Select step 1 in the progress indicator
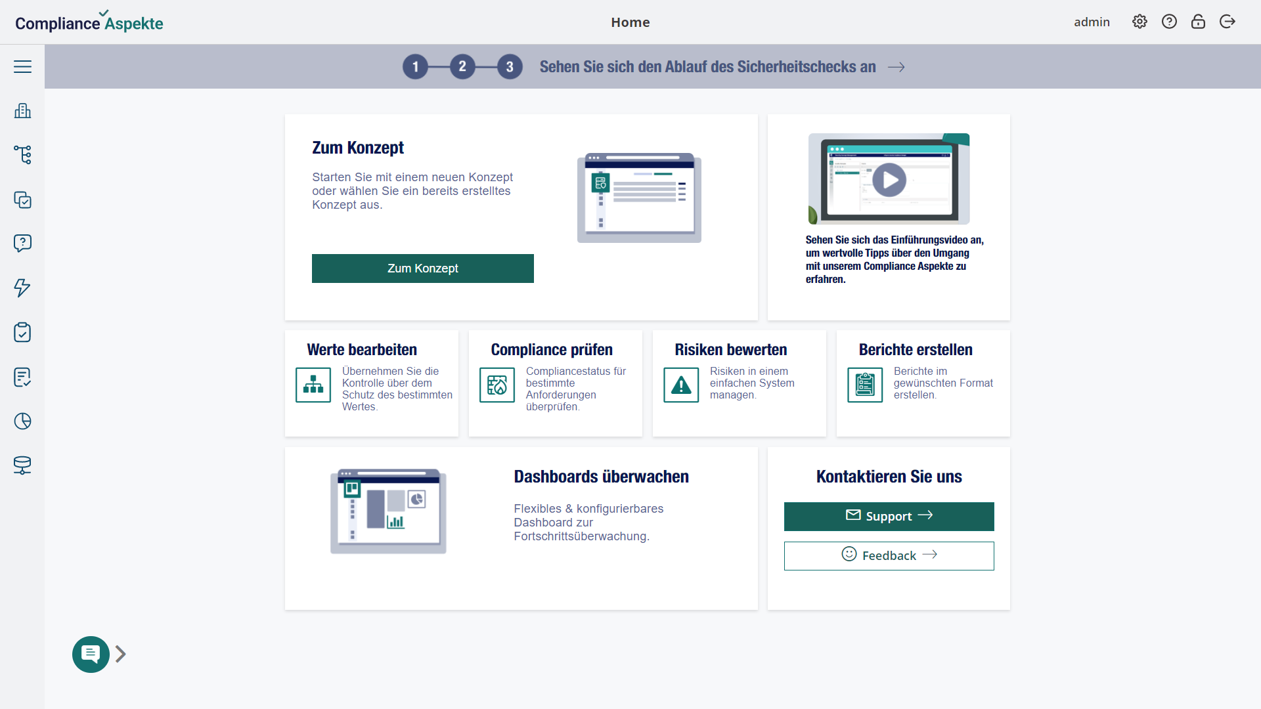1261x709 pixels. point(415,67)
